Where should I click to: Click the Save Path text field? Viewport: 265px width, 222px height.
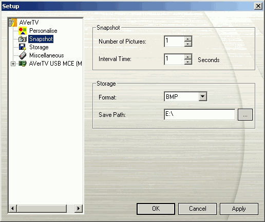point(199,114)
